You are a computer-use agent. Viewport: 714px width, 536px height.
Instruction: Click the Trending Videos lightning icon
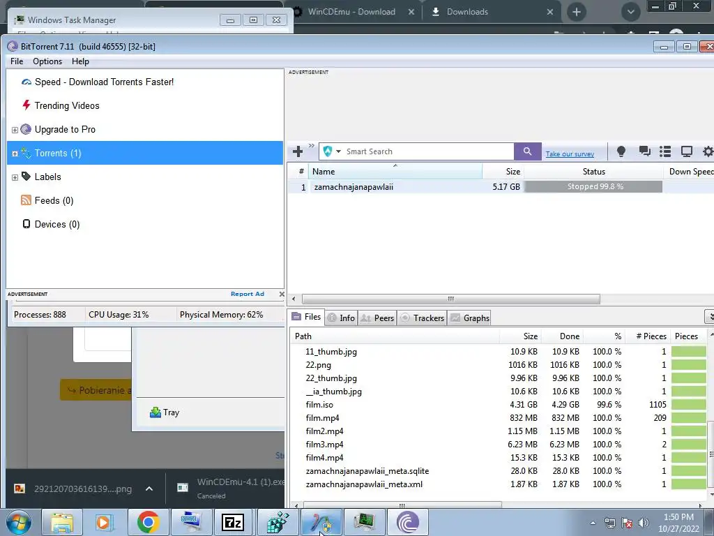[x=26, y=105]
